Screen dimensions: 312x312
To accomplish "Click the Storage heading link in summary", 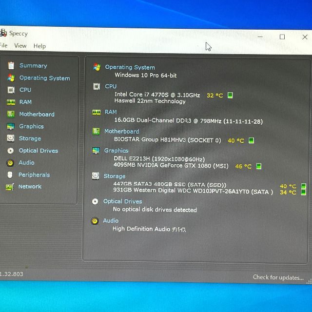I will 115,176.
